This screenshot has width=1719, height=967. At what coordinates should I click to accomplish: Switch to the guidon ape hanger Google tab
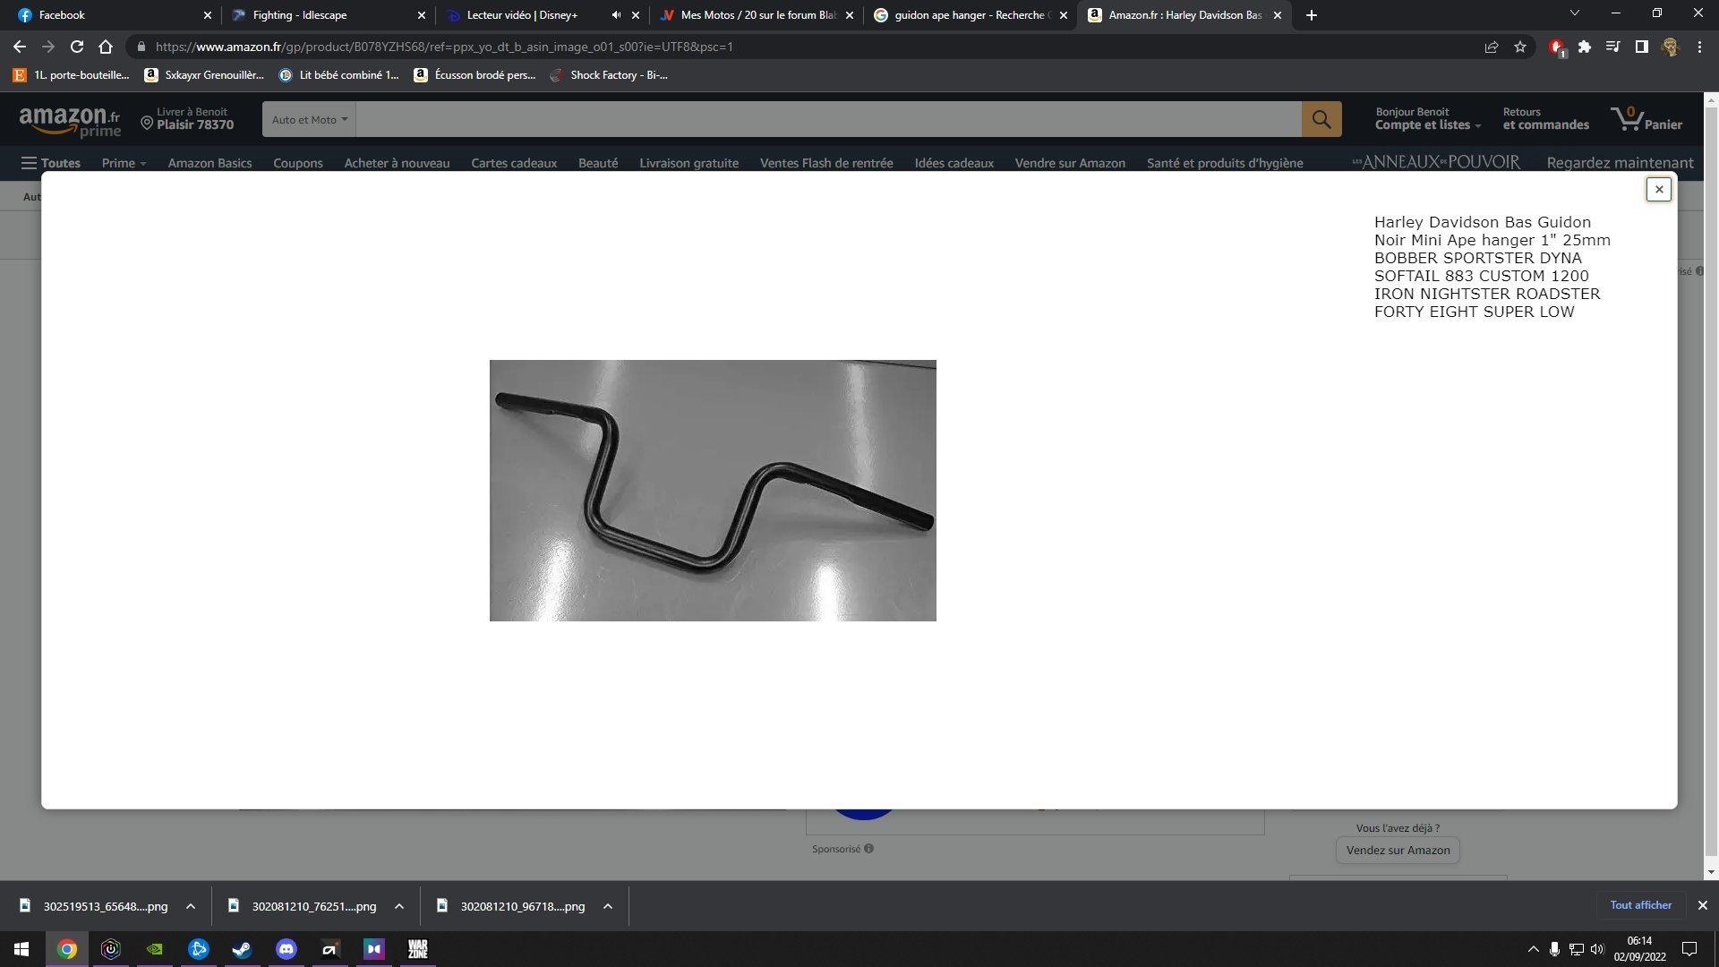click(969, 15)
